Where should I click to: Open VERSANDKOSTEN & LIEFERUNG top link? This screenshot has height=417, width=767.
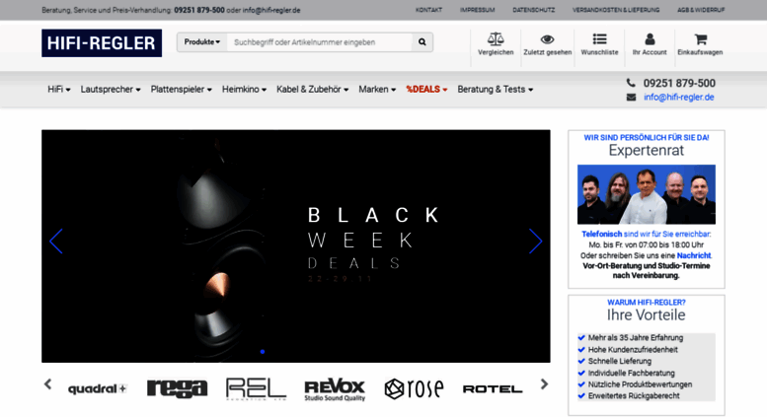click(616, 10)
